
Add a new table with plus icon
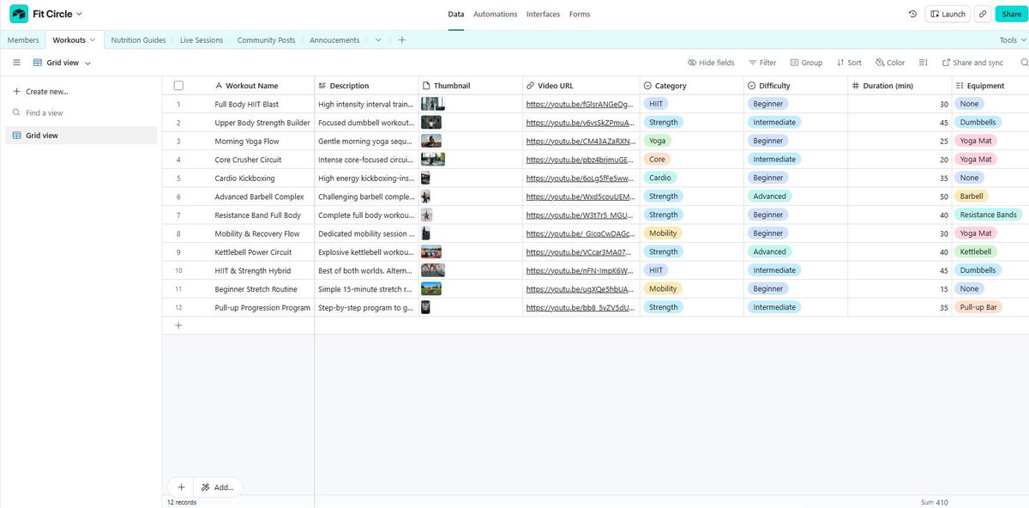pyautogui.click(x=402, y=40)
